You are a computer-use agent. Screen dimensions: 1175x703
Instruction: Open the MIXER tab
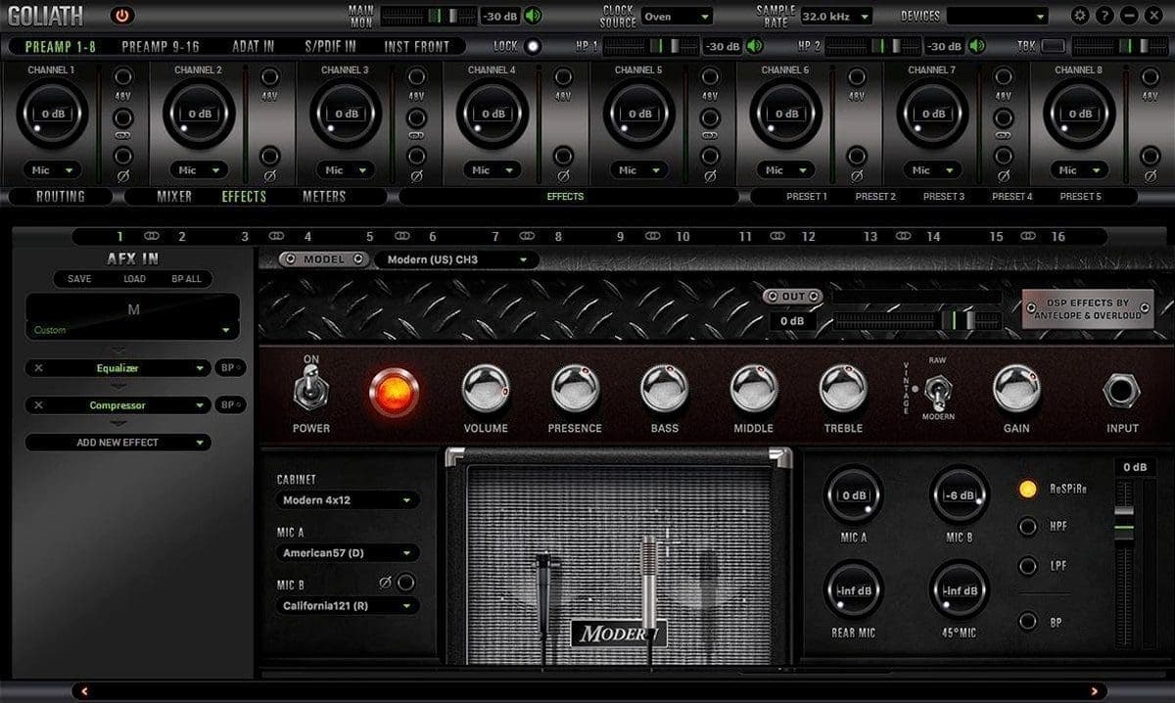174,196
